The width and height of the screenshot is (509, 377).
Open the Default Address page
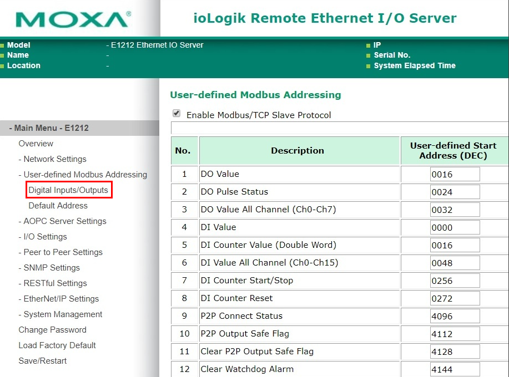pyautogui.click(x=58, y=206)
